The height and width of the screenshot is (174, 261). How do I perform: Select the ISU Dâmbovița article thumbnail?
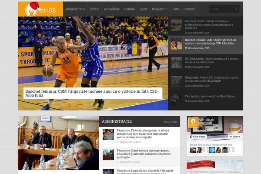pos(177,63)
